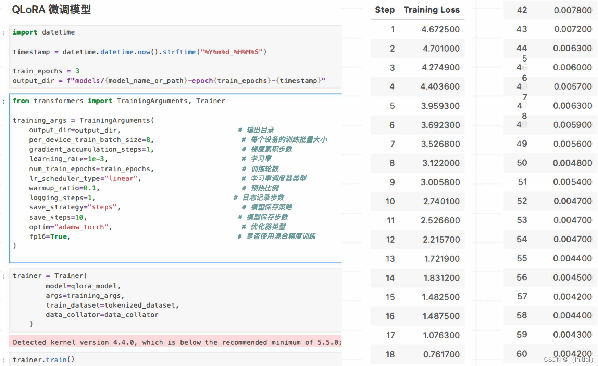Click the loss value 3.692300
Image resolution: width=598 pixels, height=366 pixels.
(x=440, y=125)
